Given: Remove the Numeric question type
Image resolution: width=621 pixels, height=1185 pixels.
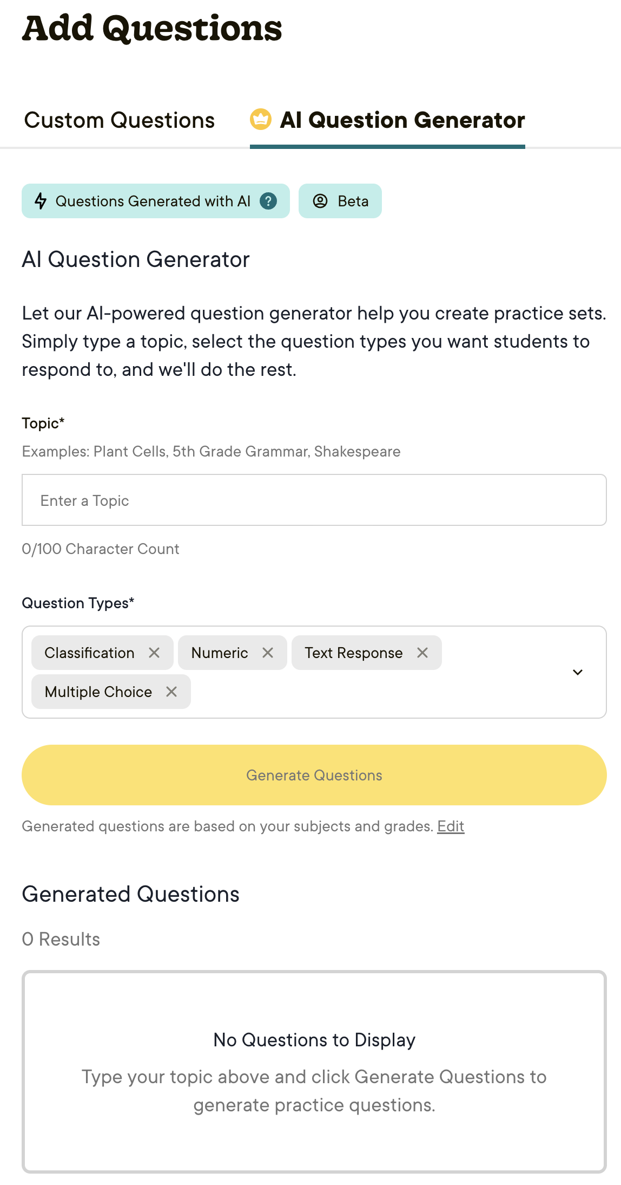Looking at the screenshot, I should [269, 653].
